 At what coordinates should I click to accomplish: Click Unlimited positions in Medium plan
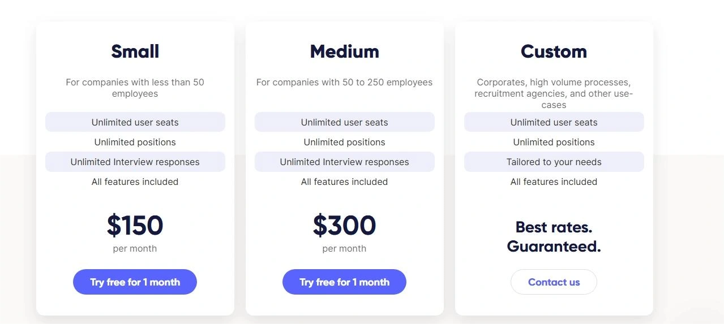coord(344,142)
